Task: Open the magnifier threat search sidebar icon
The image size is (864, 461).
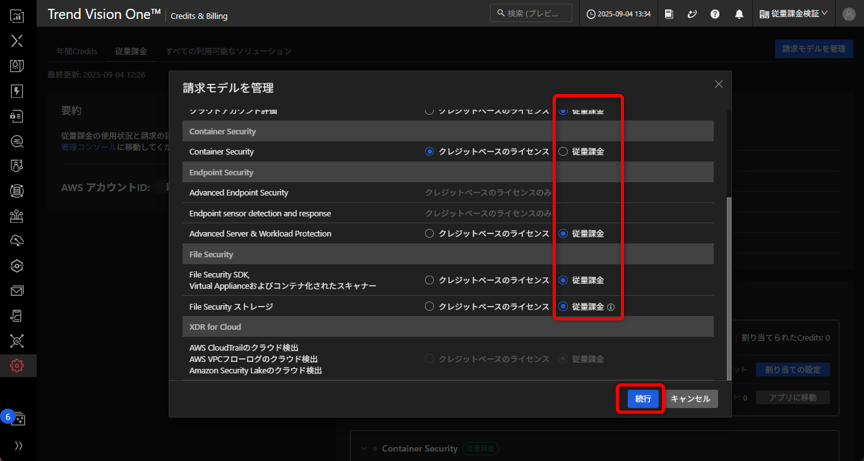Action: point(17,141)
